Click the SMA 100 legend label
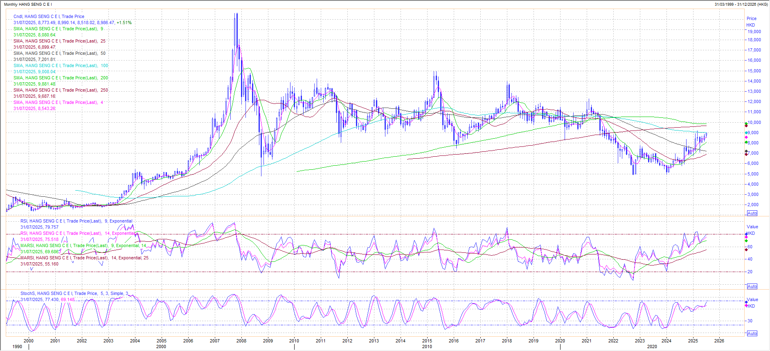This screenshot has width=770, height=351. point(61,66)
